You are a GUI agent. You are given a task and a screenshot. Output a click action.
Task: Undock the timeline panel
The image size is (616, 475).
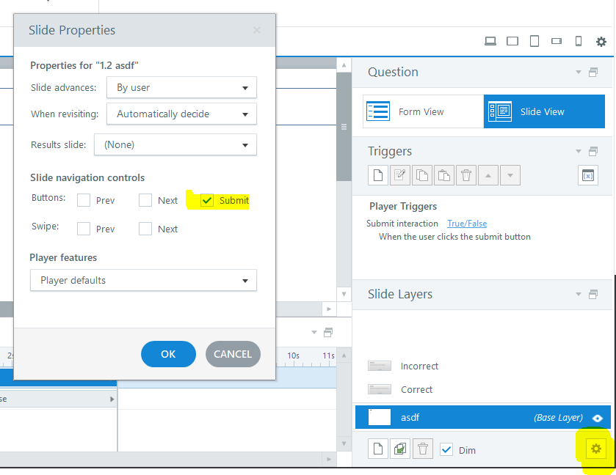pos(328,333)
